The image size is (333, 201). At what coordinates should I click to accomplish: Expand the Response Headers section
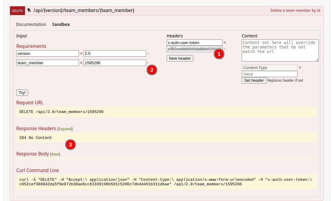[65, 129]
